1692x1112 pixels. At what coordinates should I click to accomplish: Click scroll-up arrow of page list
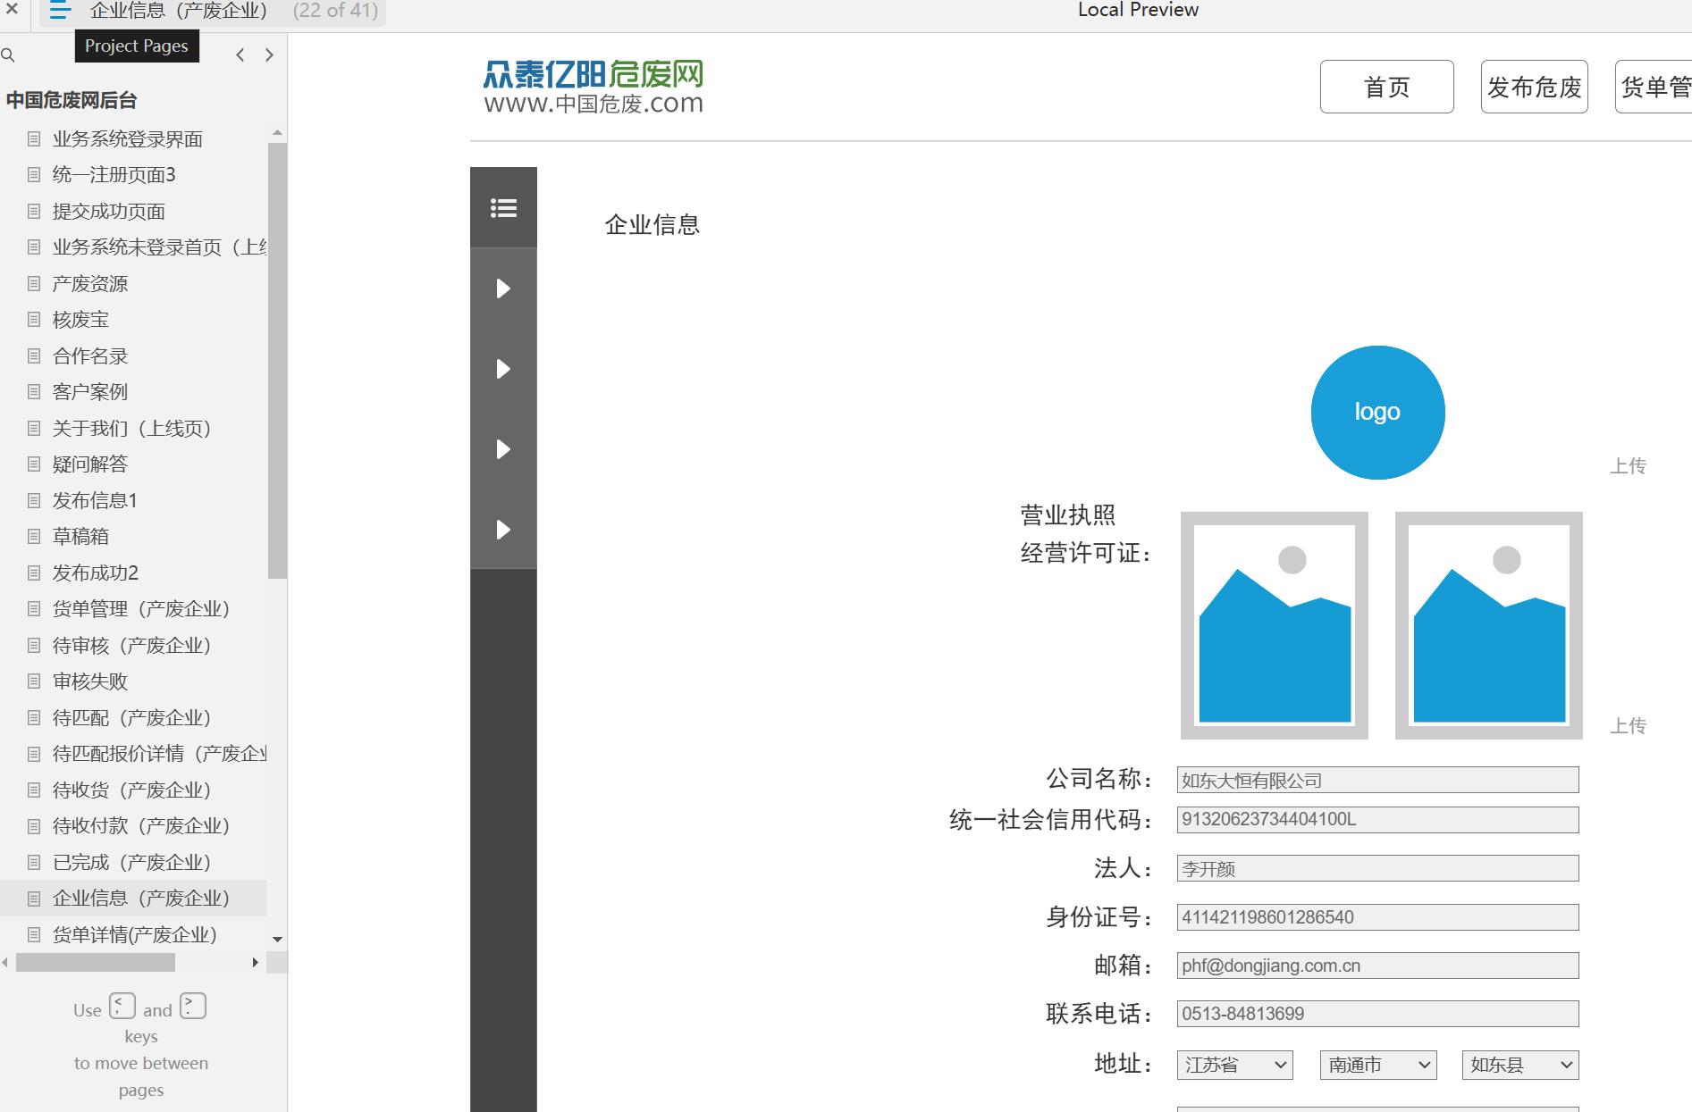coord(277,133)
